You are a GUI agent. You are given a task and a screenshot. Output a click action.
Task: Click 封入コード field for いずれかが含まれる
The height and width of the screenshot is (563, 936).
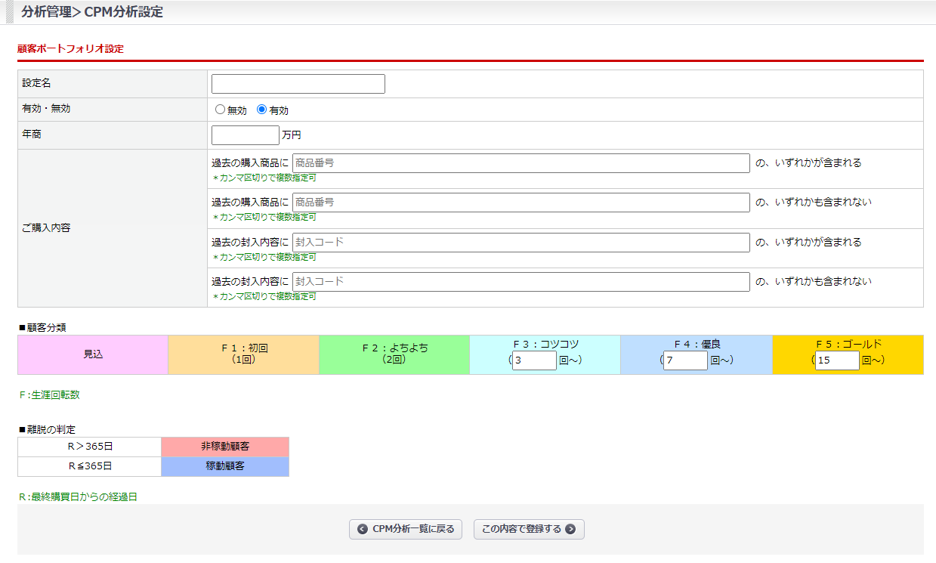(x=521, y=243)
